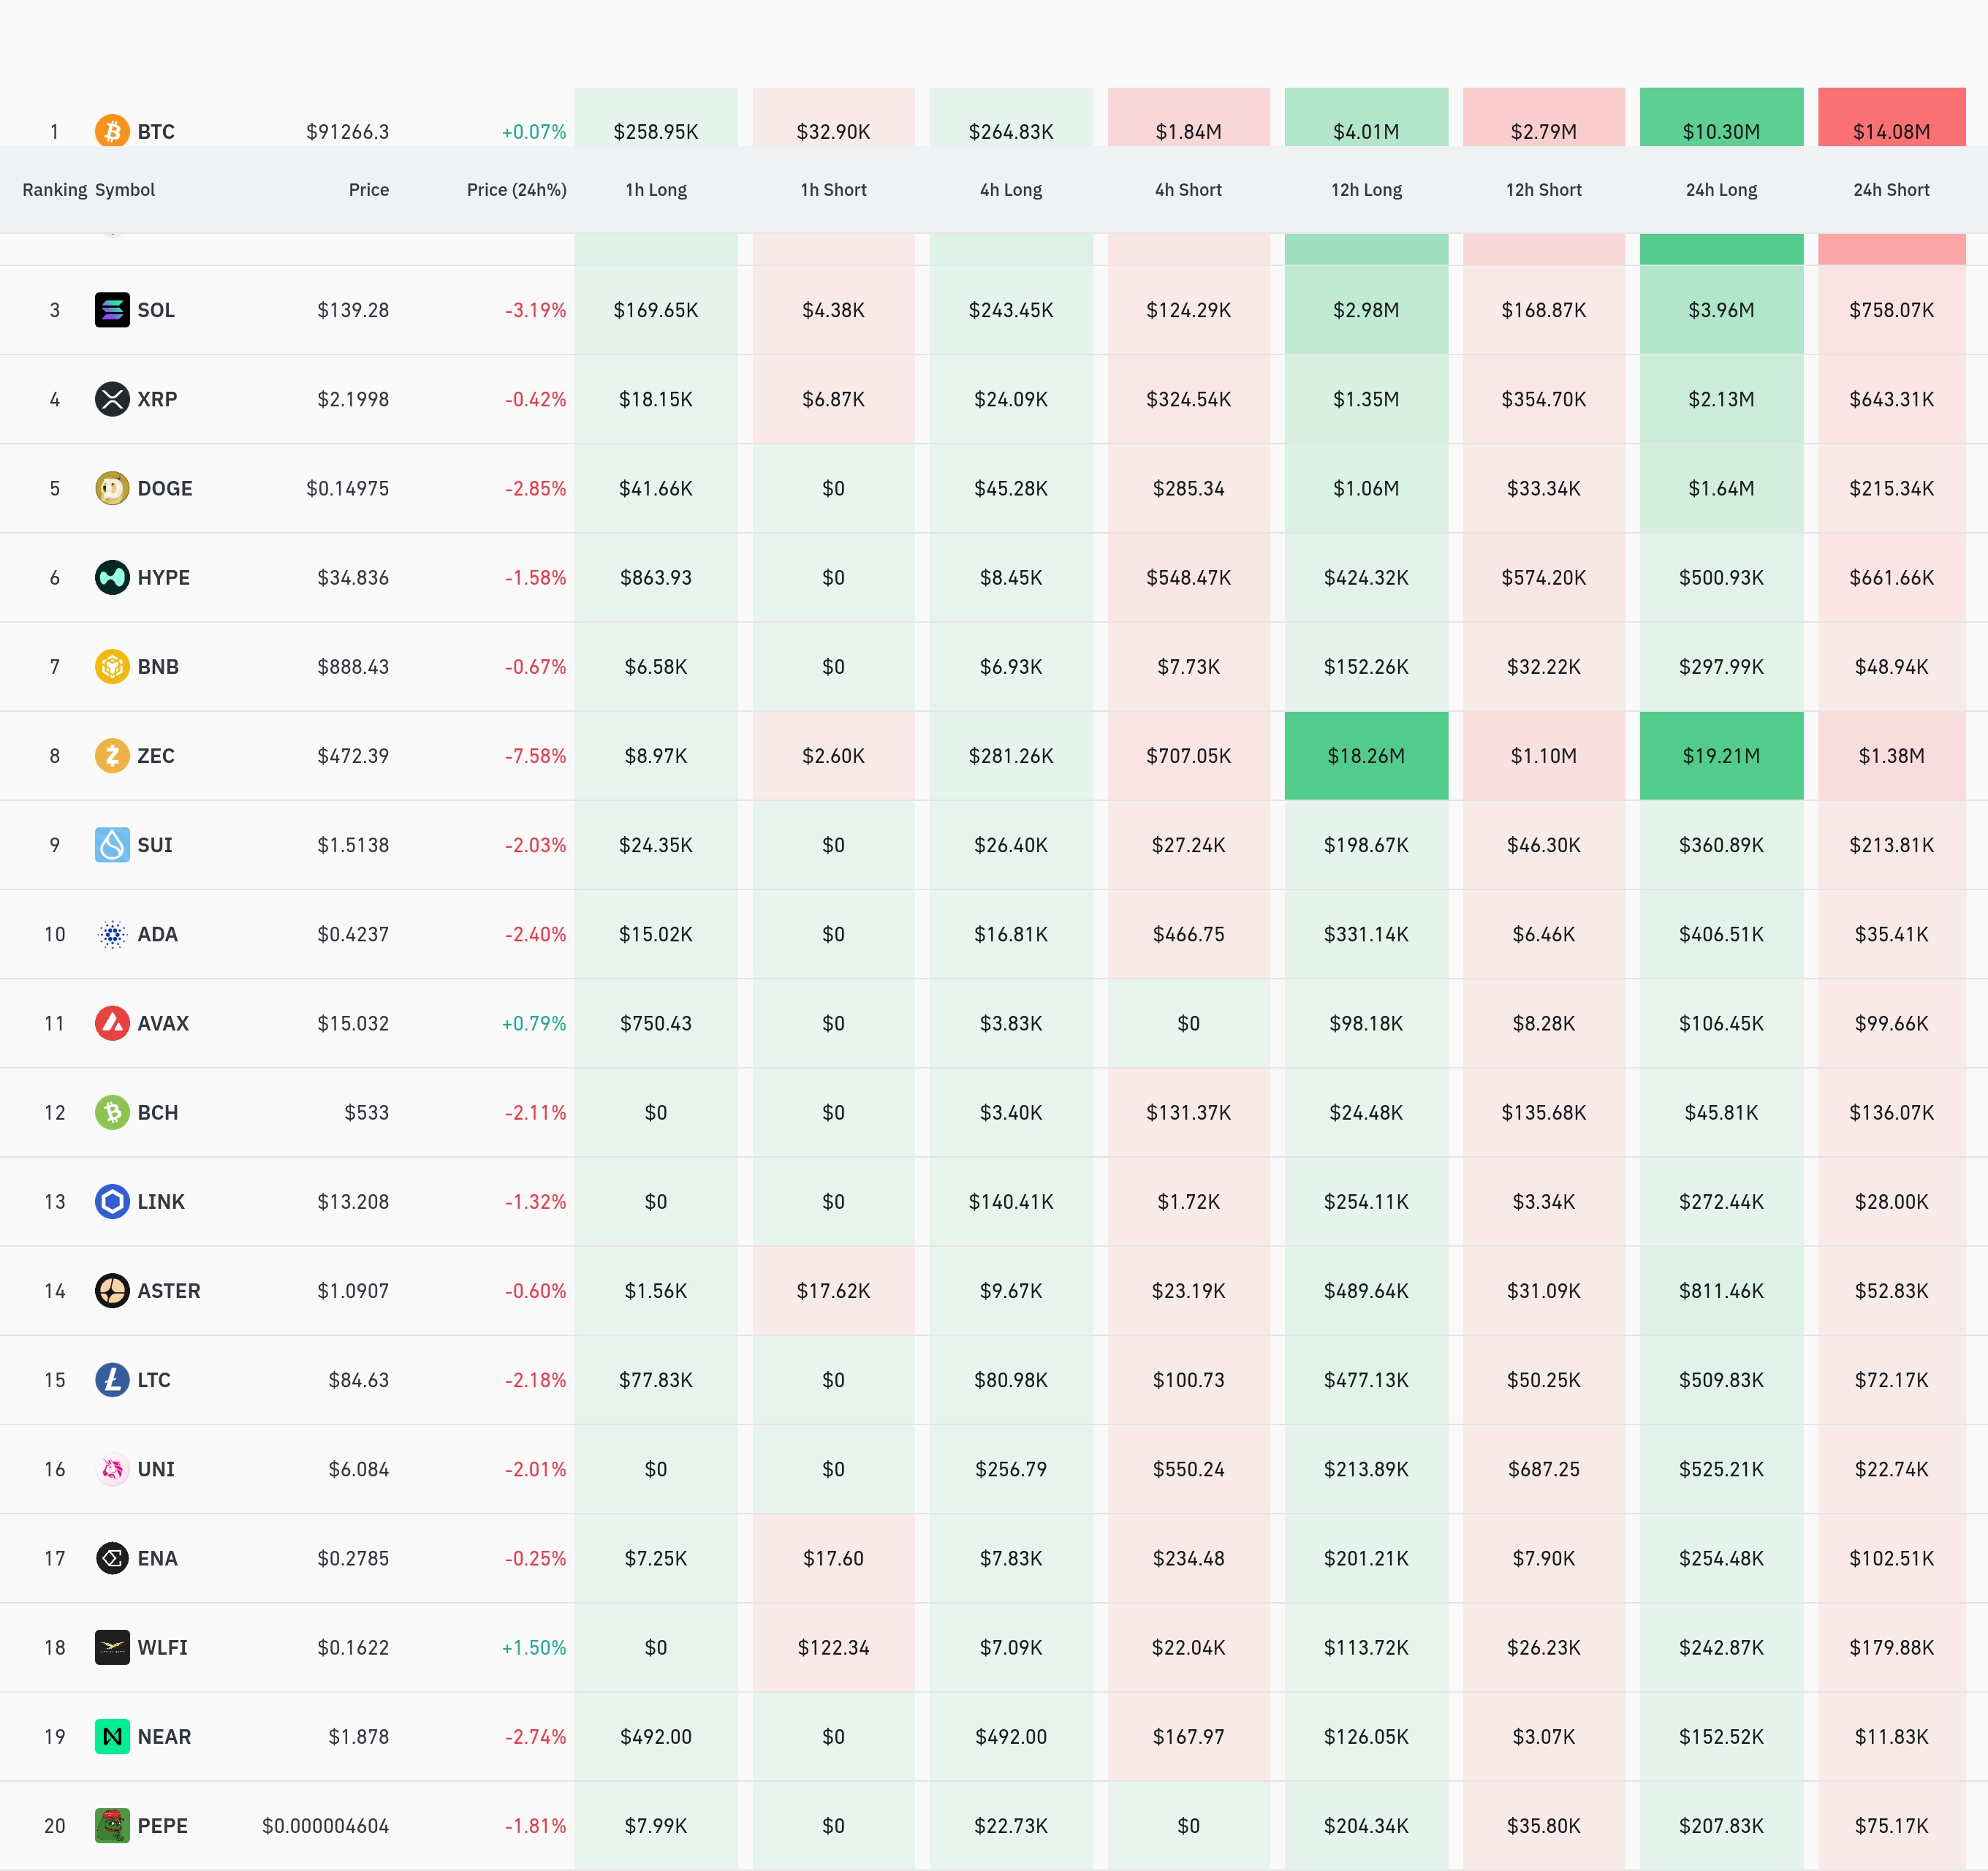This screenshot has width=1988, height=1871.
Task: Click the Zcash ZEC icon
Action: click(112, 755)
